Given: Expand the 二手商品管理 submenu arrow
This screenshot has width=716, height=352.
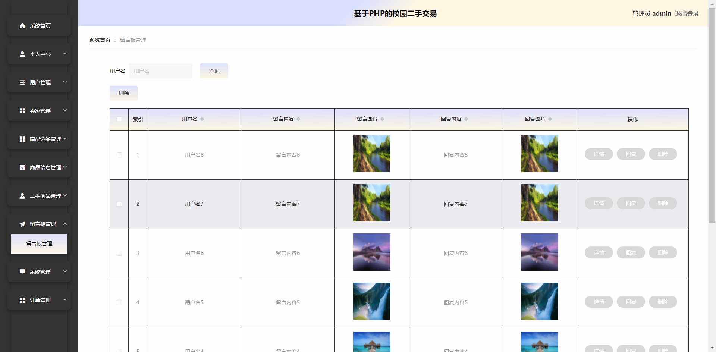Looking at the screenshot, I should tap(65, 195).
